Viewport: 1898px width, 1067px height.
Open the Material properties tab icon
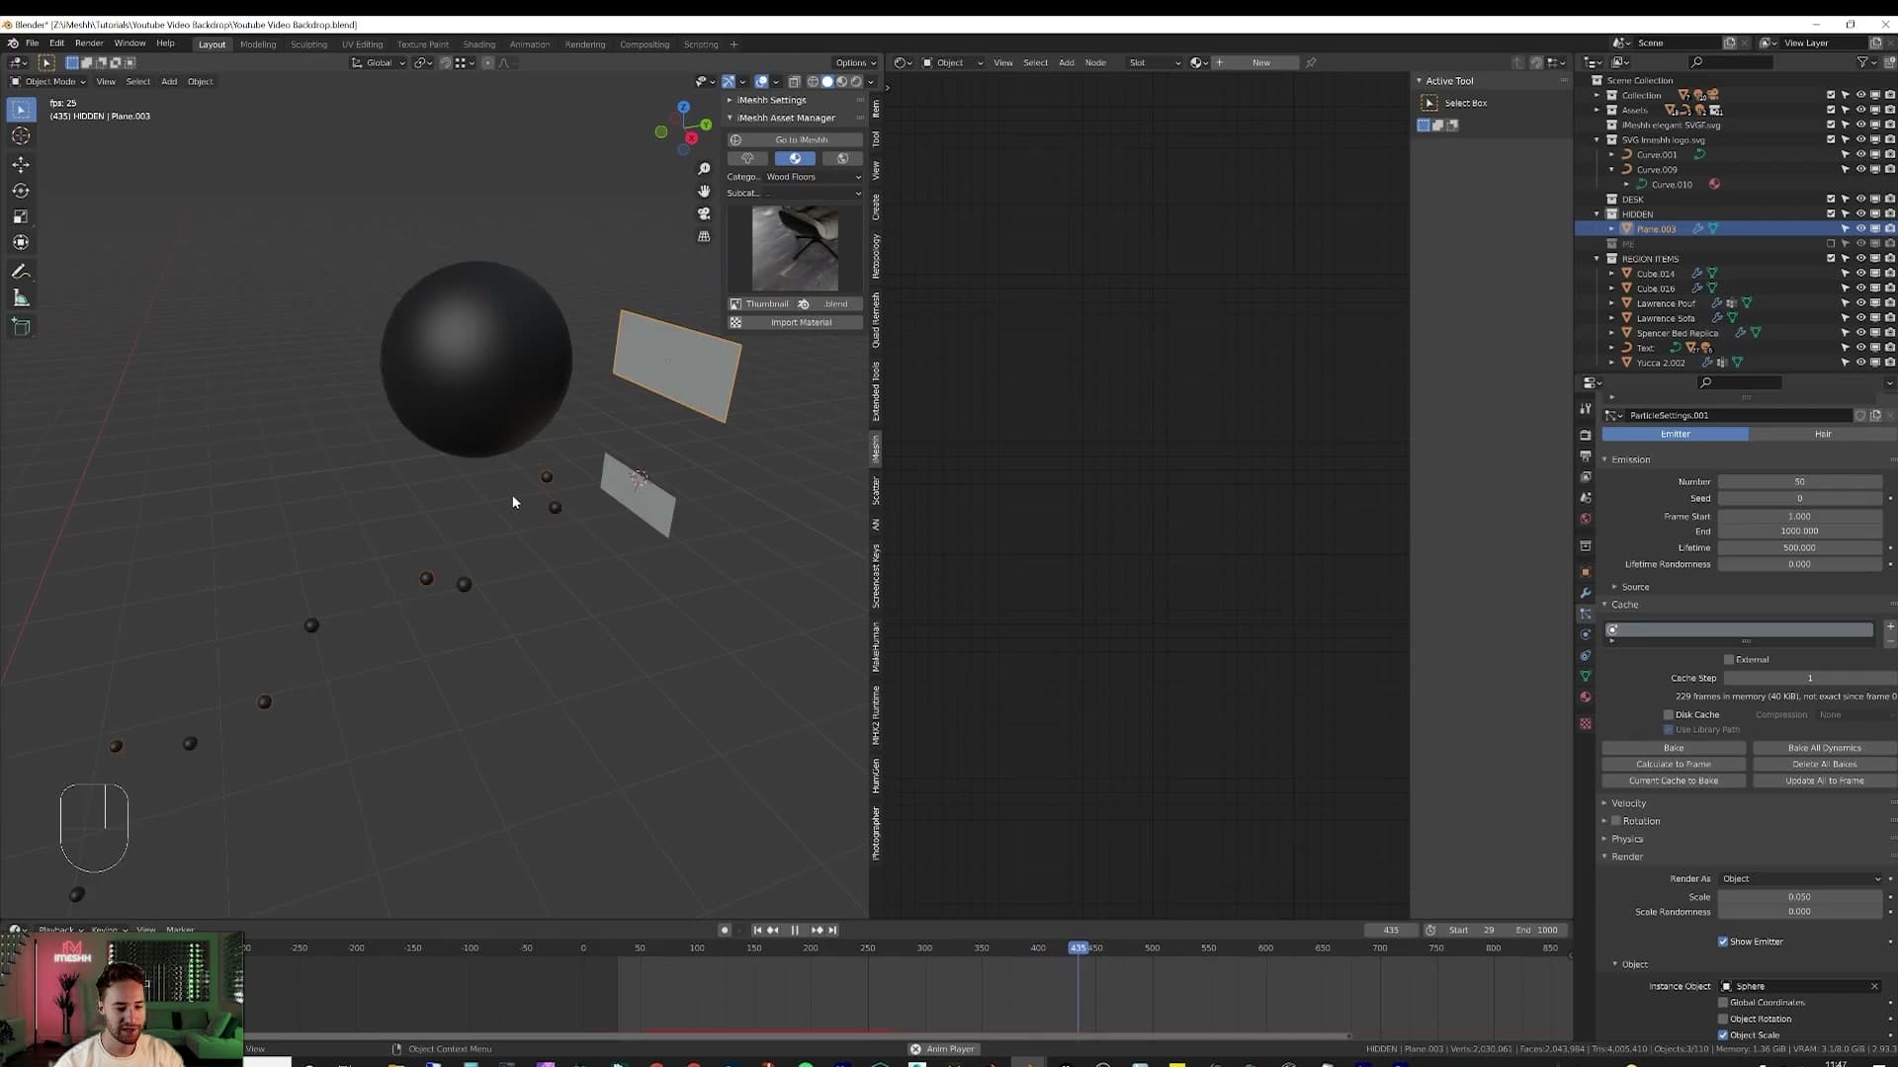1586,698
